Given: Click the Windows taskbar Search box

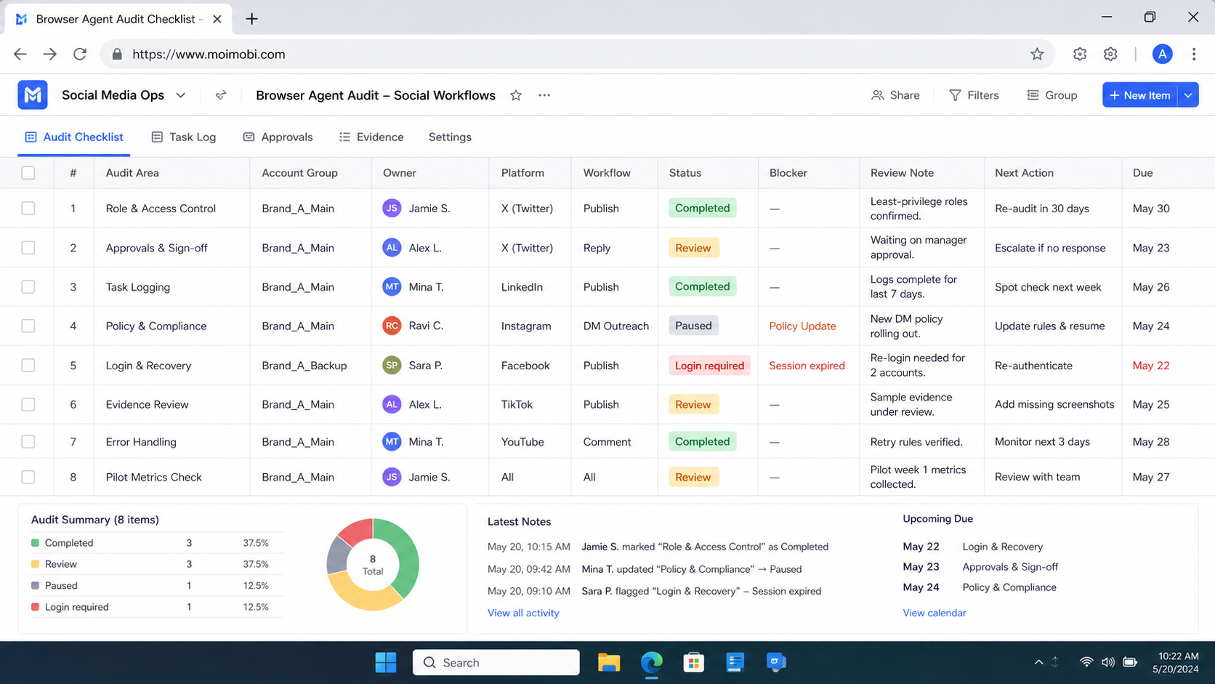Looking at the screenshot, I should coord(496,662).
